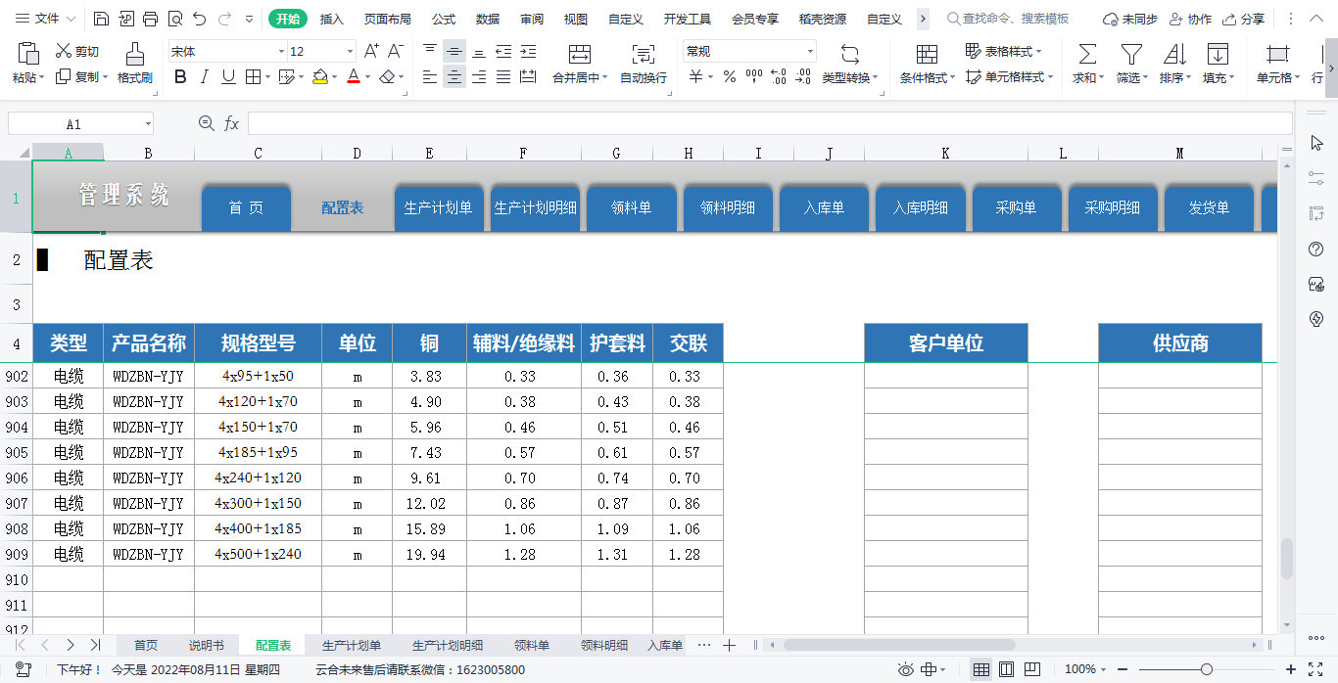Click the Format Painter (格式刷) icon
Screen dimensions: 1338x683
click(135, 55)
